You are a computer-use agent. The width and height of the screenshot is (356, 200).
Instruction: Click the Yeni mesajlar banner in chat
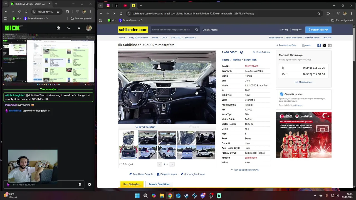48,89
